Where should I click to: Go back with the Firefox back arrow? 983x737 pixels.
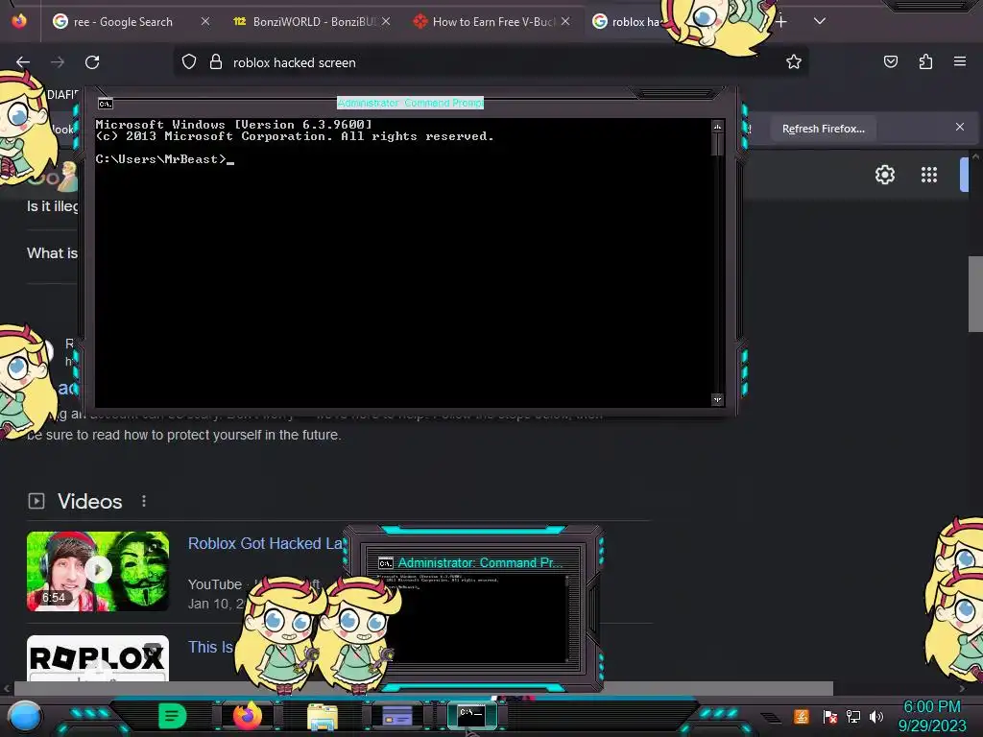pos(23,62)
